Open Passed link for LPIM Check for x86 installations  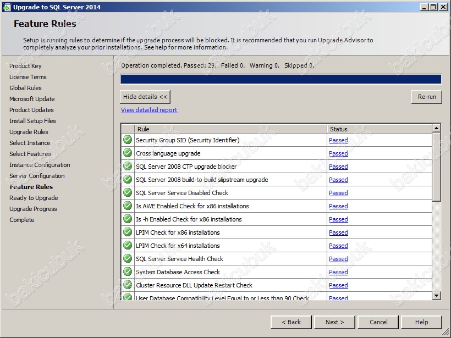click(x=338, y=233)
